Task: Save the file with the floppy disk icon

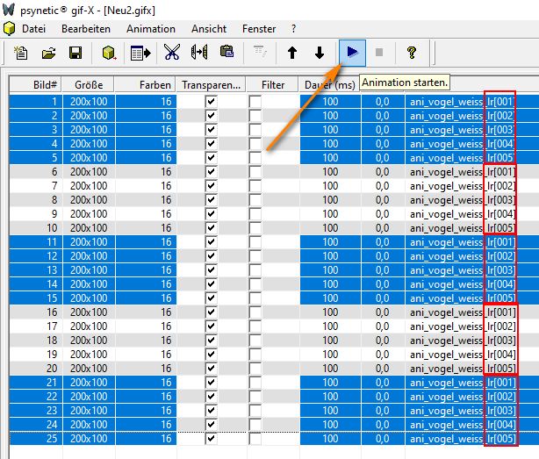Action: (x=75, y=53)
